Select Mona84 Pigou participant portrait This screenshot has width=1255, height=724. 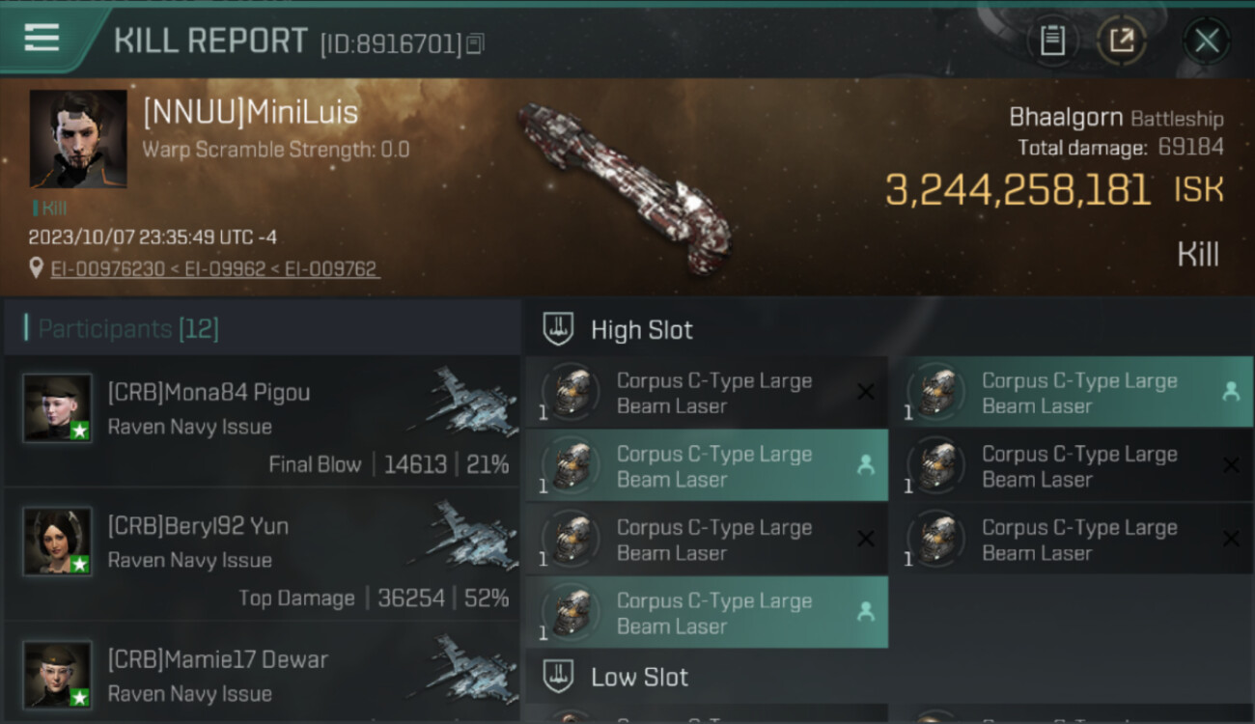pos(58,407)
